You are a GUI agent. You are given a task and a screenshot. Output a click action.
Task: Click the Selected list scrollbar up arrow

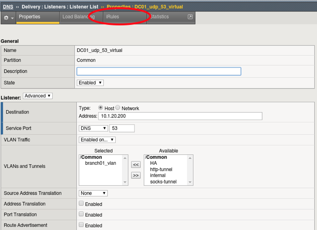pos(125,158)
